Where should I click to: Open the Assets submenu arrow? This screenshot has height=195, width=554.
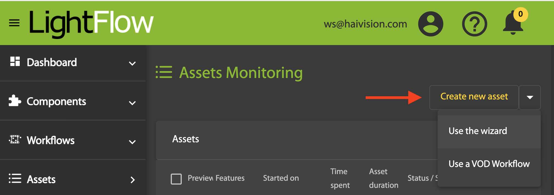133,180
